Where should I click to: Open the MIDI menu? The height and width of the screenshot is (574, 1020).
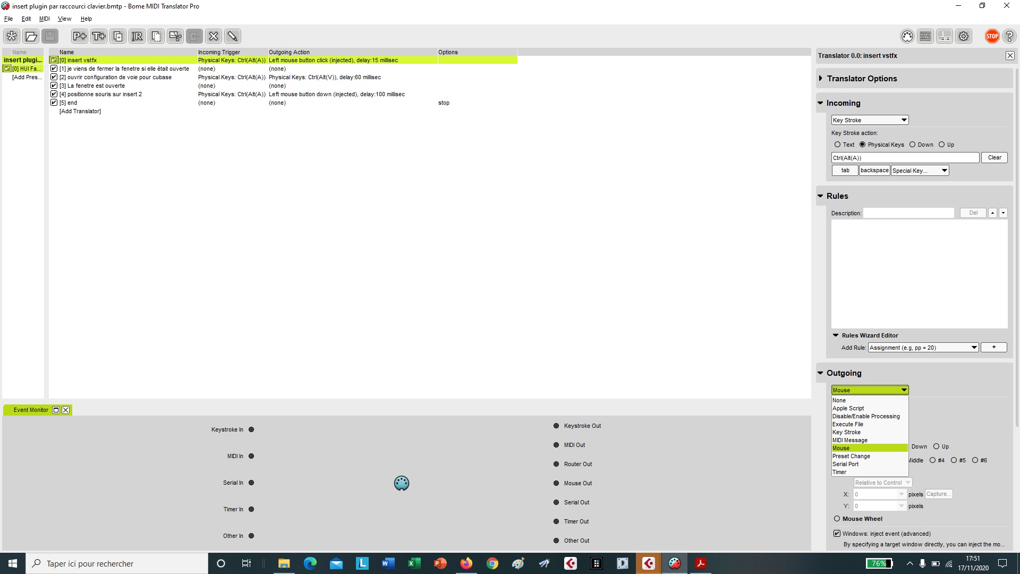pyautogui.click(x=44, y=19)
